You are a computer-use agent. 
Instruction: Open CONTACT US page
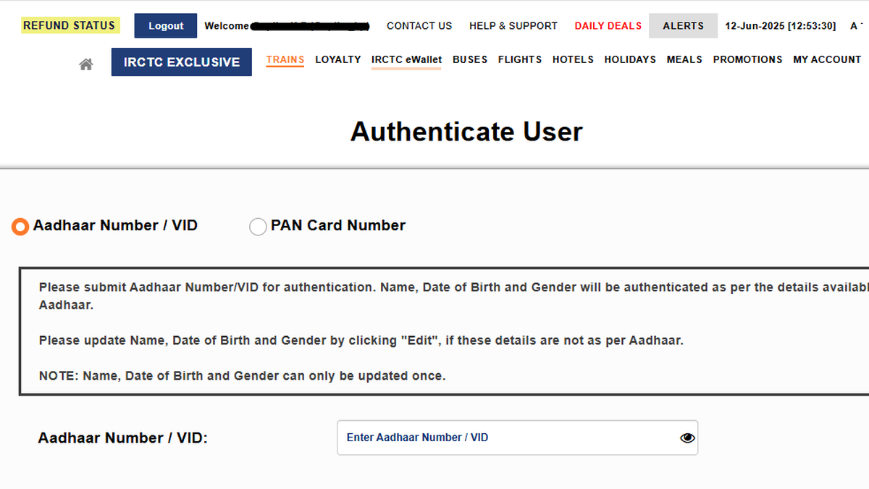click(419, 25)
